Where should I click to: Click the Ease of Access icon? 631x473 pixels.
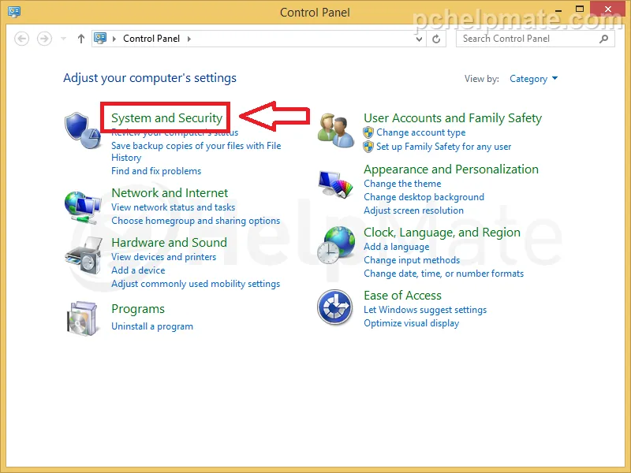(334, 307)
